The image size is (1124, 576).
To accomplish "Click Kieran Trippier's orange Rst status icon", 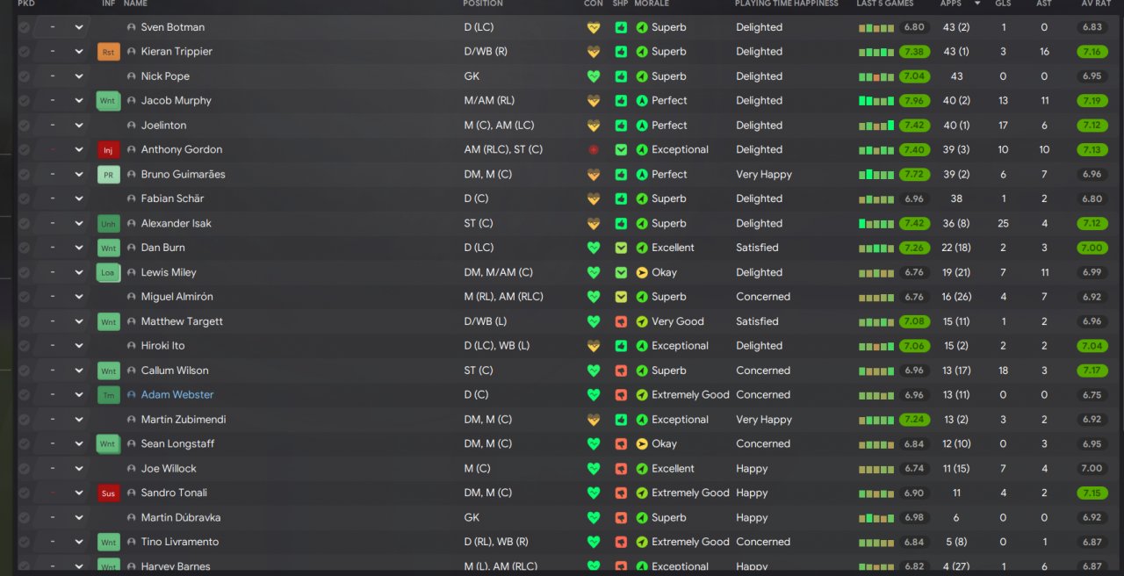I will pyautogui.click(x=108, y=52).
